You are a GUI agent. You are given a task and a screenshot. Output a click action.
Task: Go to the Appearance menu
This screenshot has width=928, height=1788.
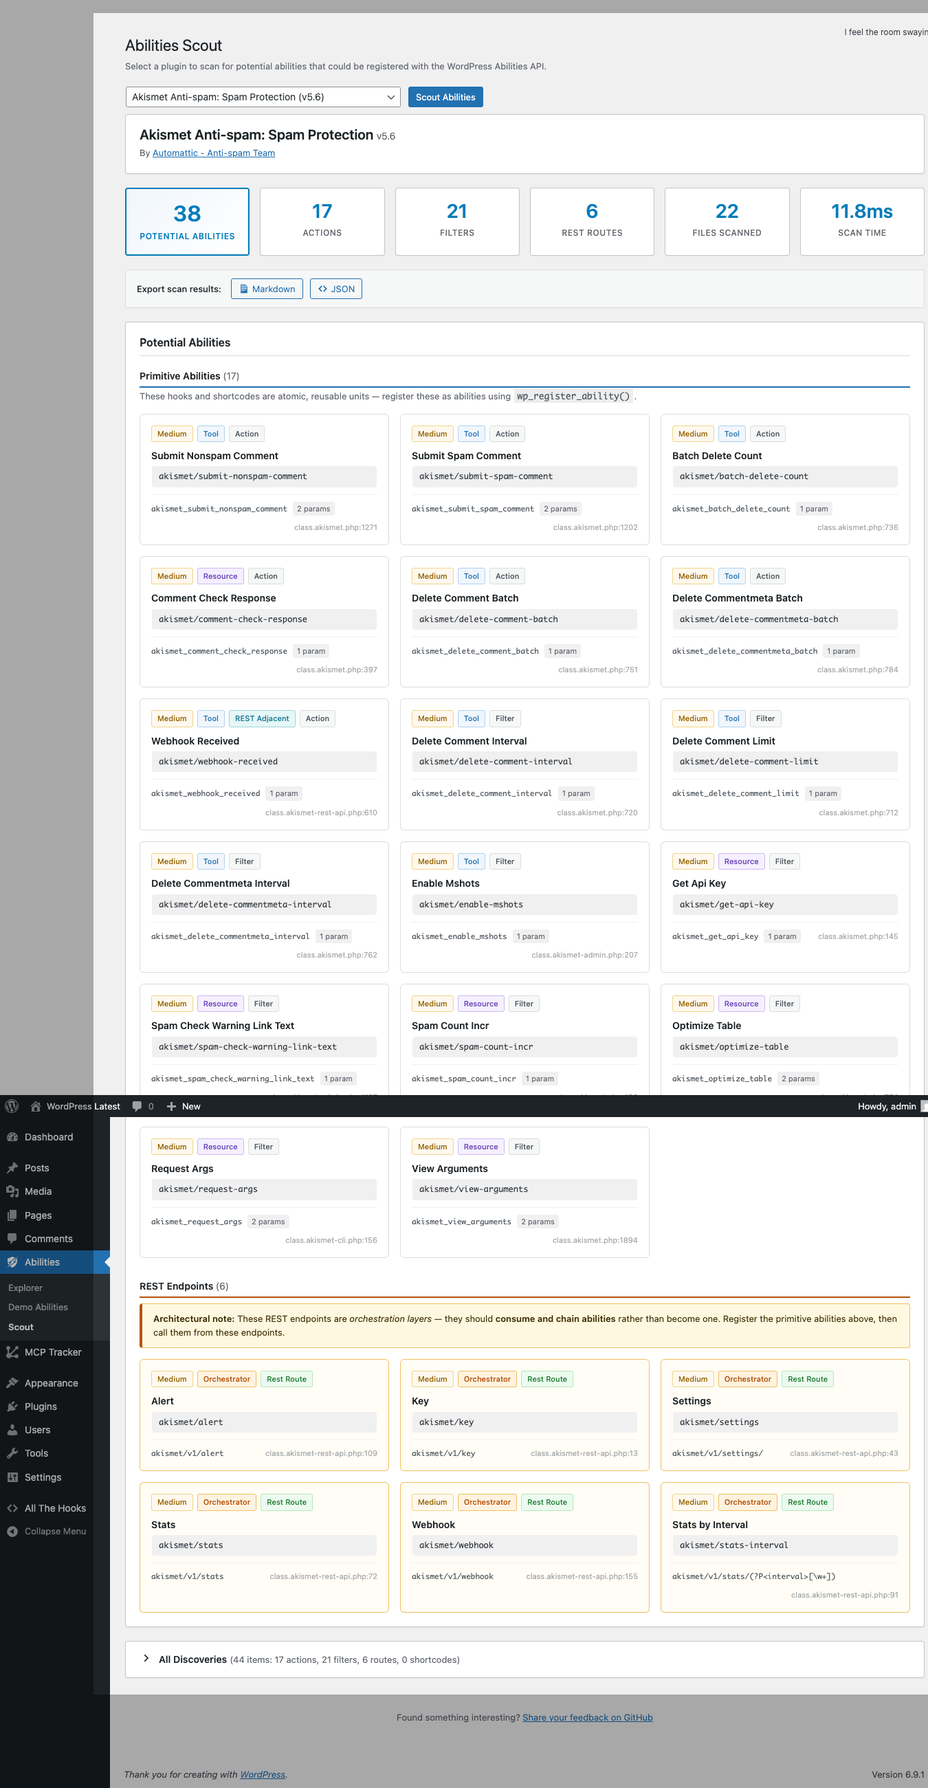[52, 1382]
